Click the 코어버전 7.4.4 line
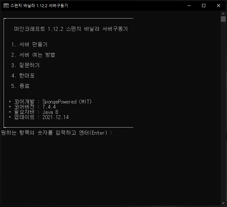The image size is (227, 207). tap(32, 107)
